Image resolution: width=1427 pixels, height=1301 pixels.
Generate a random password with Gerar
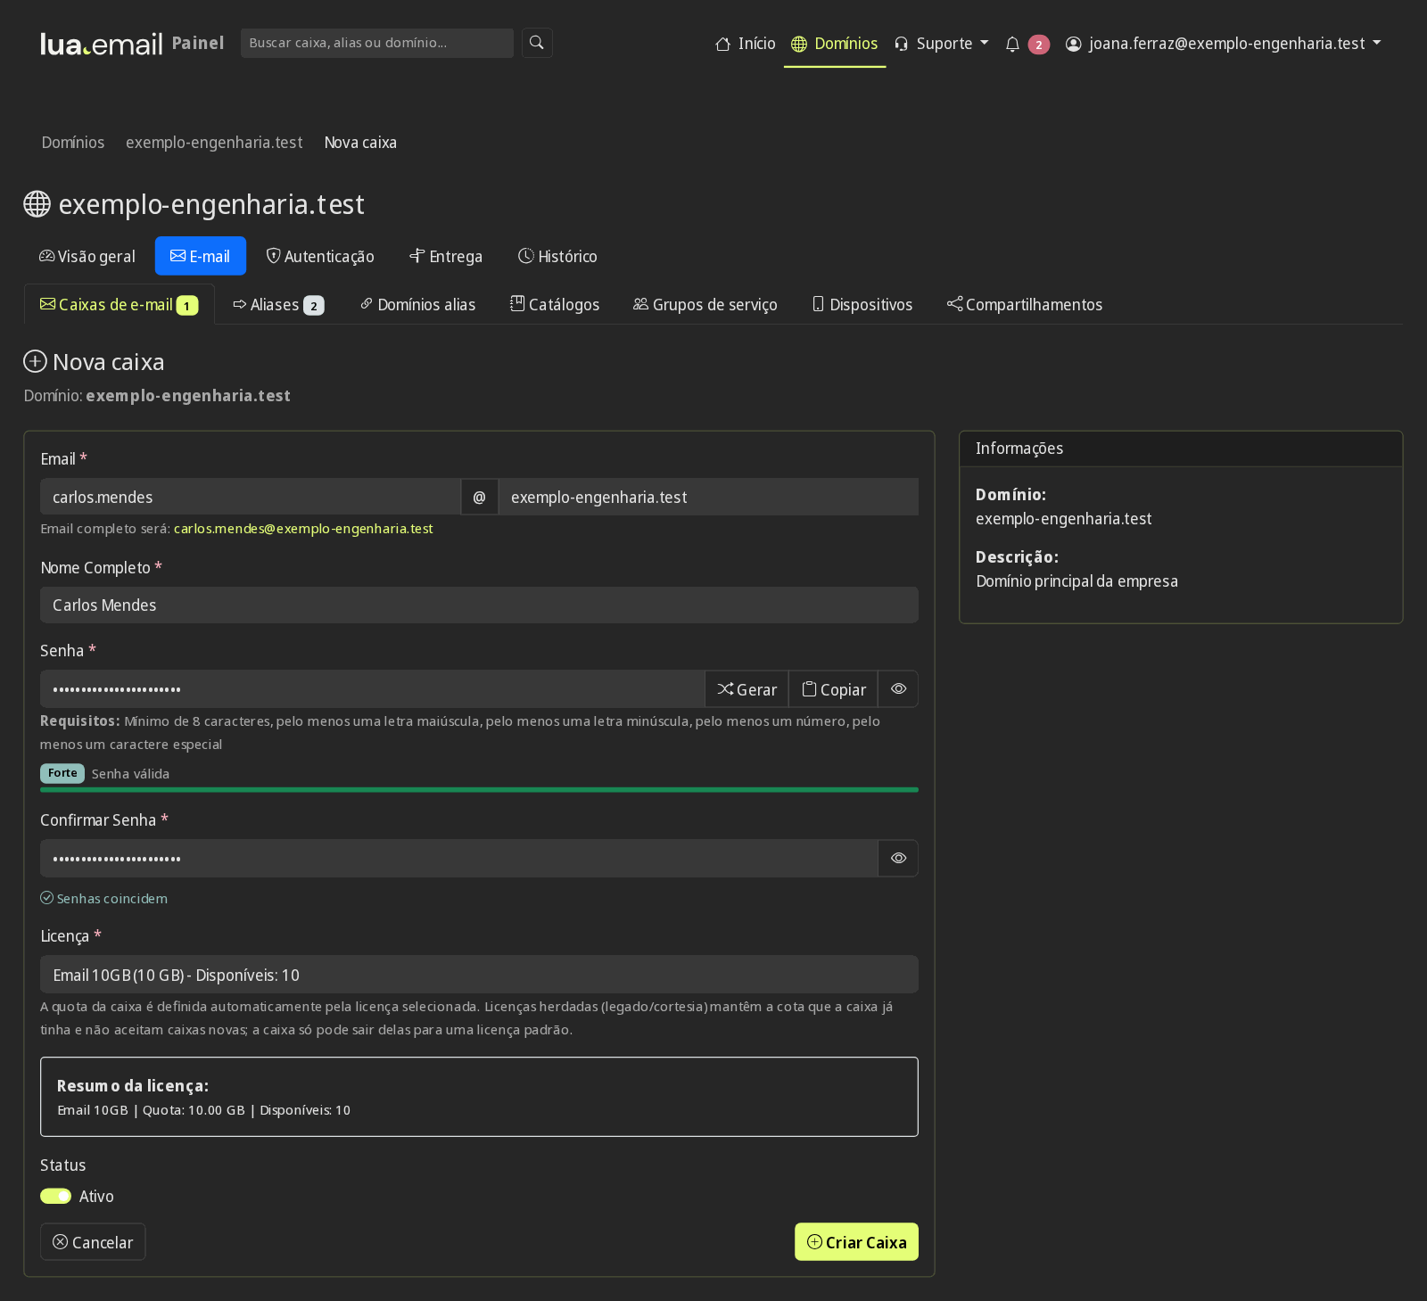(x=746, y=689)
